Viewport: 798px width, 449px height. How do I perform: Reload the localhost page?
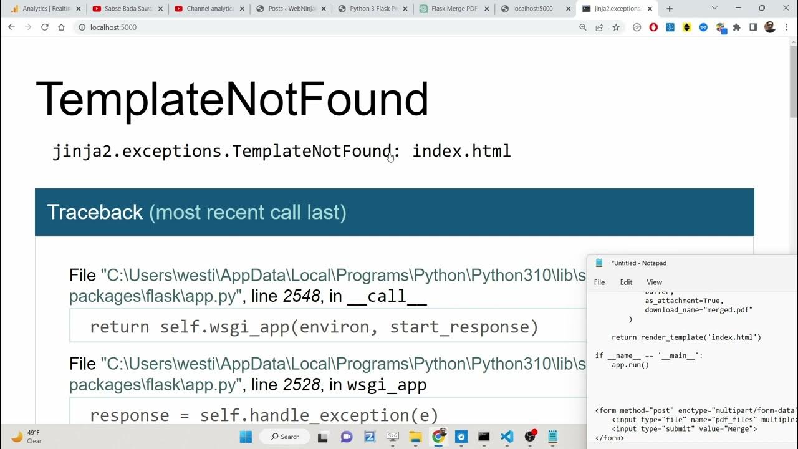click(x=44, y=27)
